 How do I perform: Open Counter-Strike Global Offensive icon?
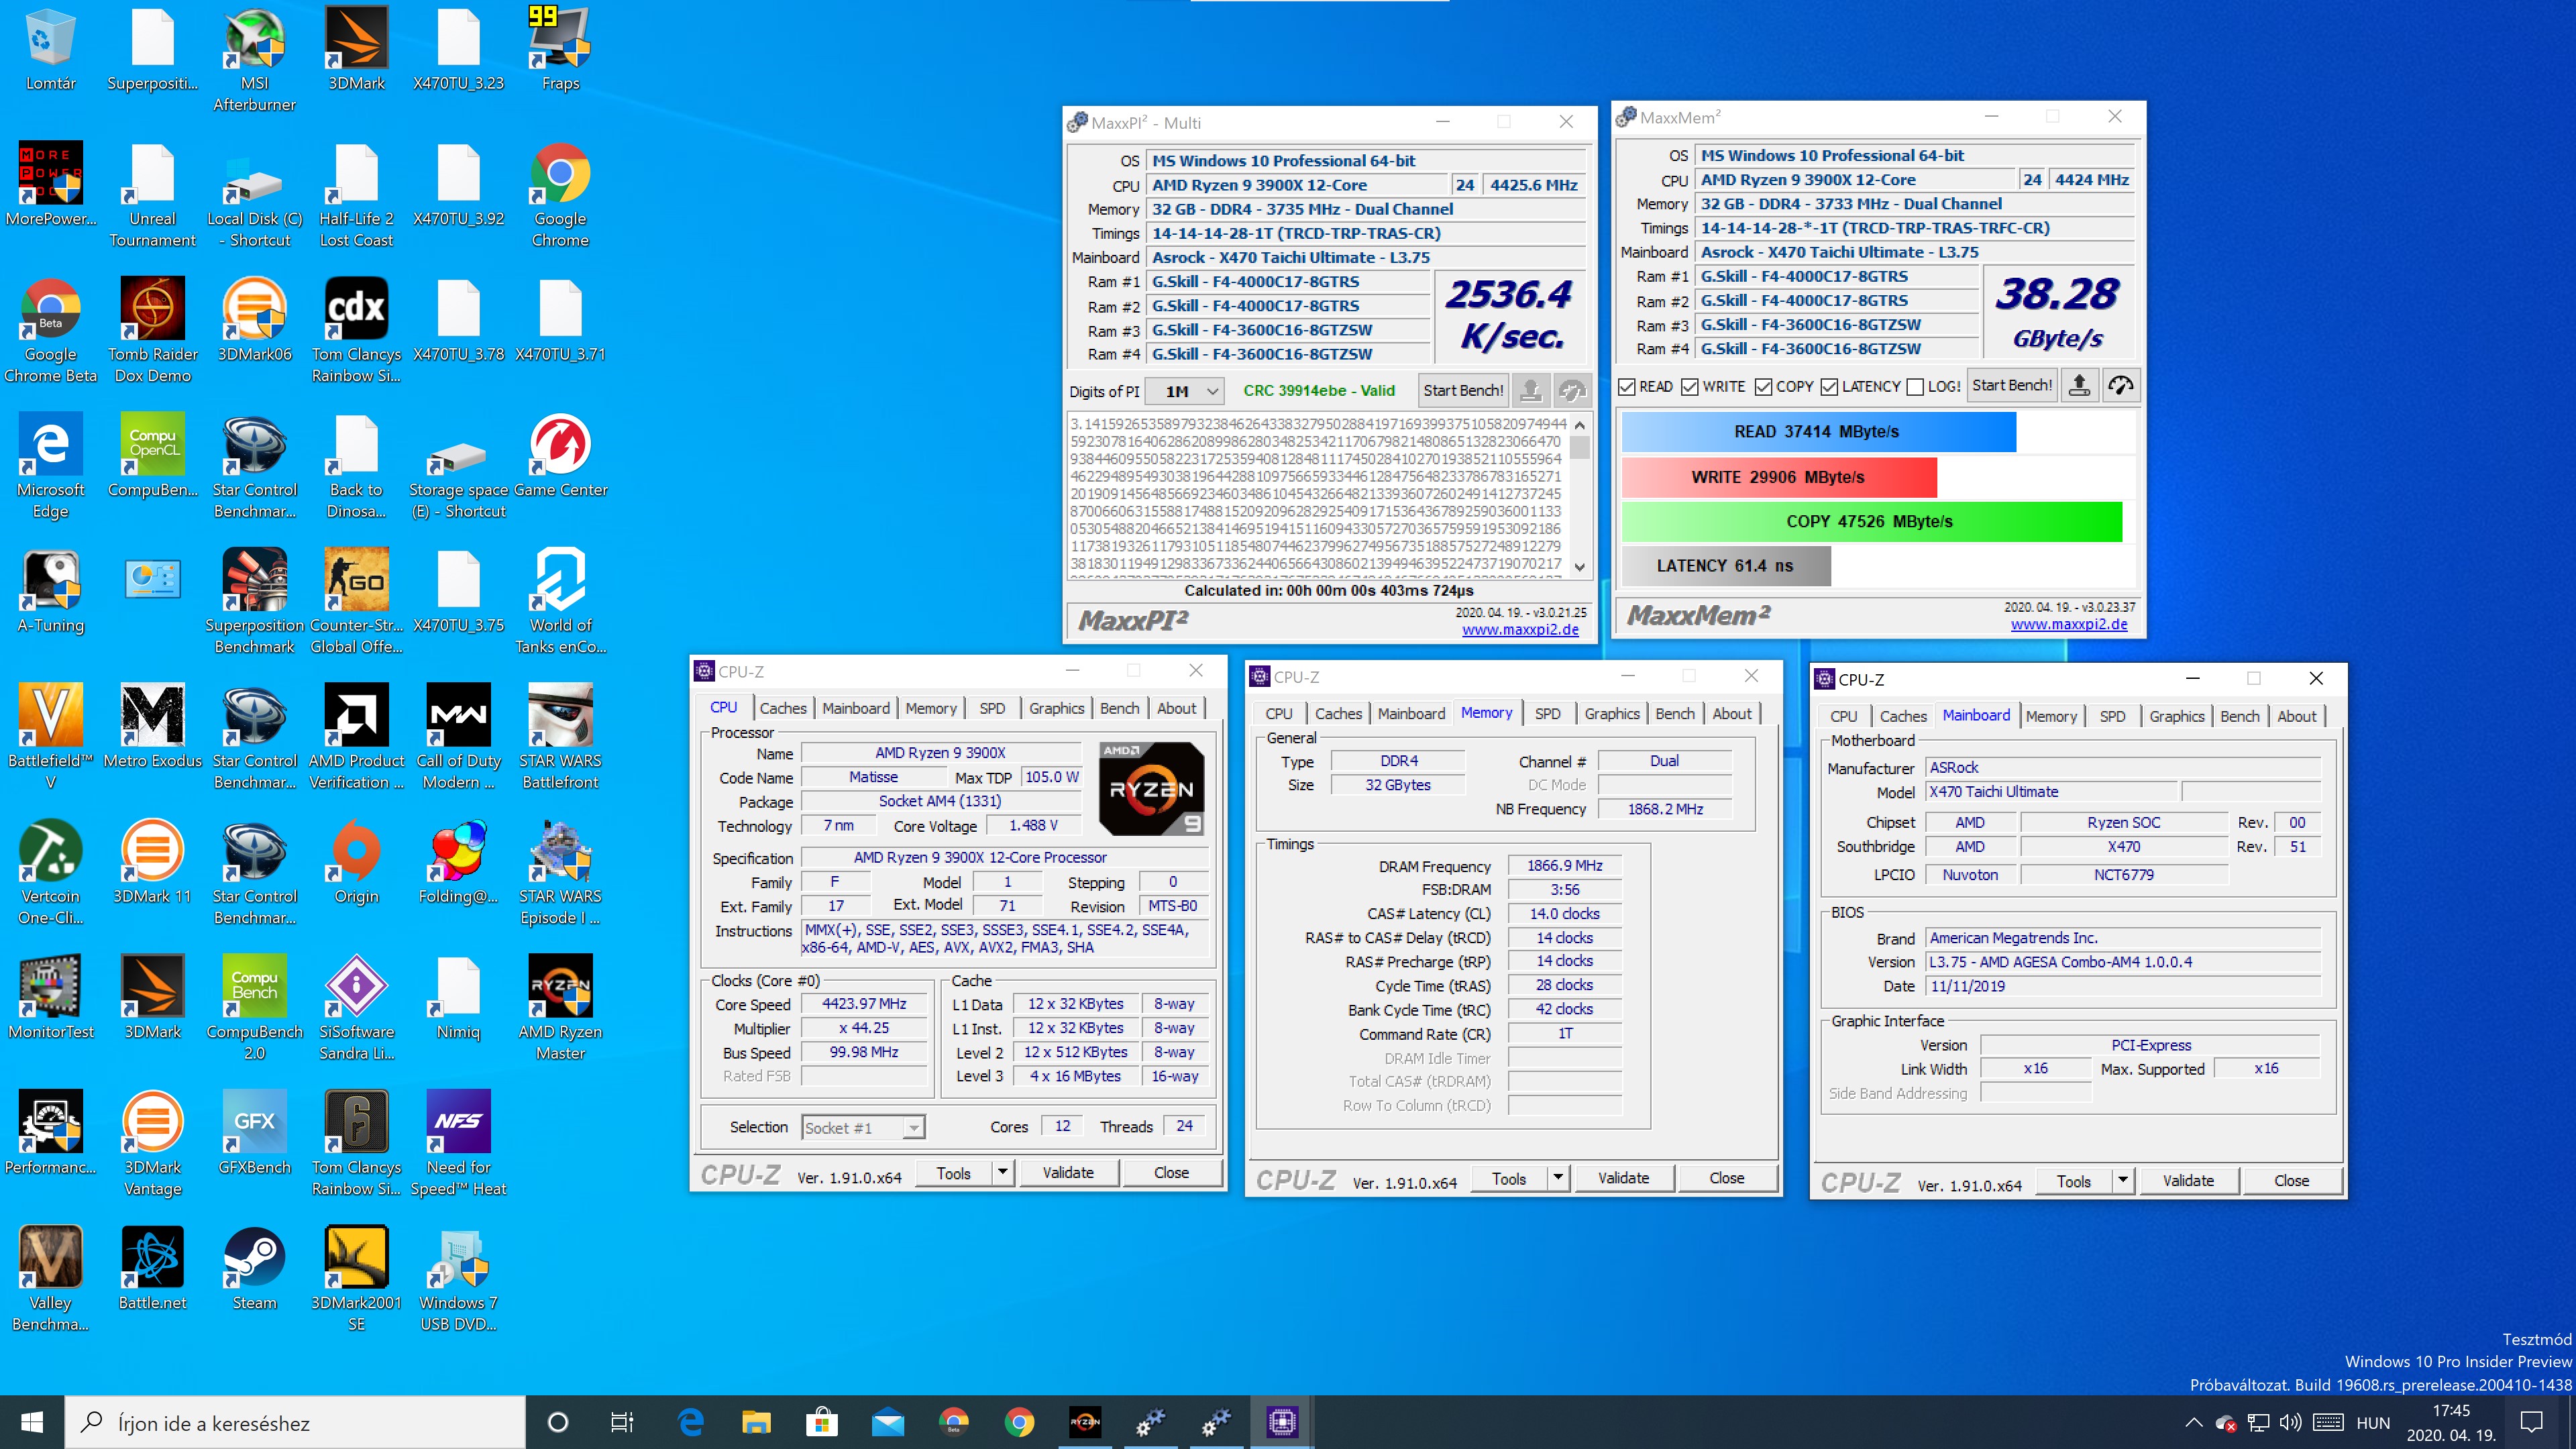(x=356, y=602)
